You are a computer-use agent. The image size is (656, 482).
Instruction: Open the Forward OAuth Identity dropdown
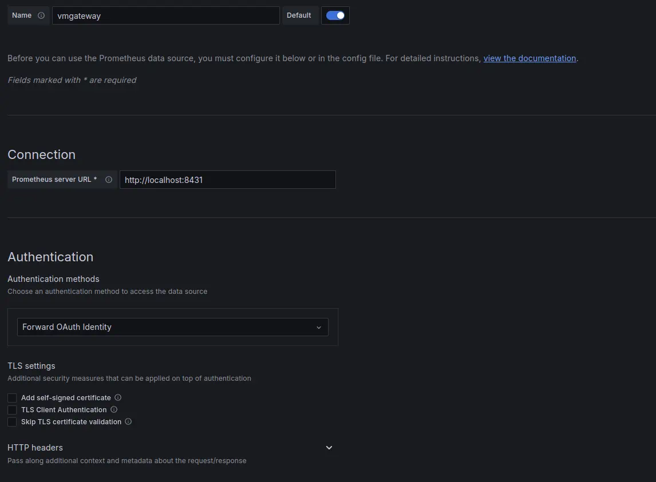172,327
